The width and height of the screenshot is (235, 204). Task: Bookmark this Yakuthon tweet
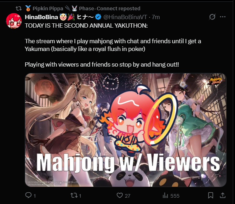(211, 195)
